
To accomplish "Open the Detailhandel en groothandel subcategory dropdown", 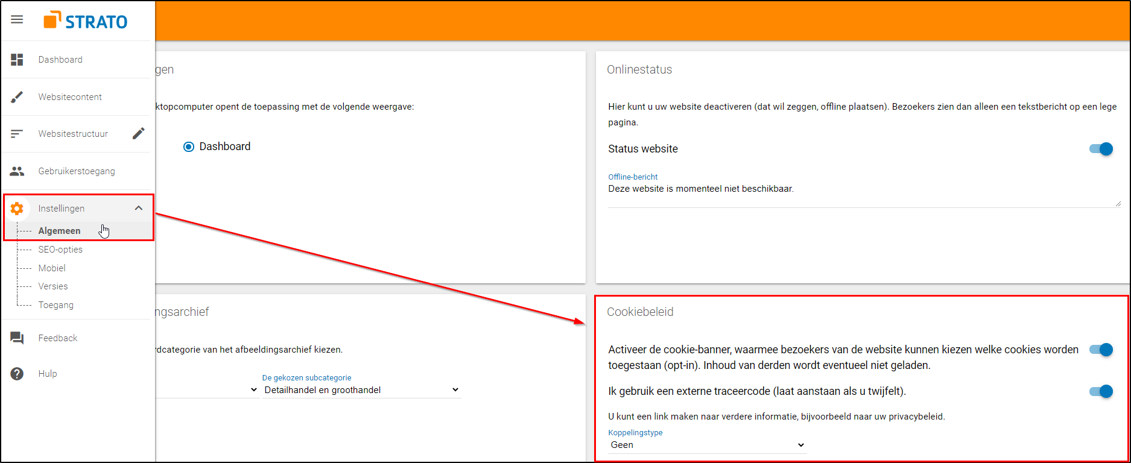I will click(361, 390).
